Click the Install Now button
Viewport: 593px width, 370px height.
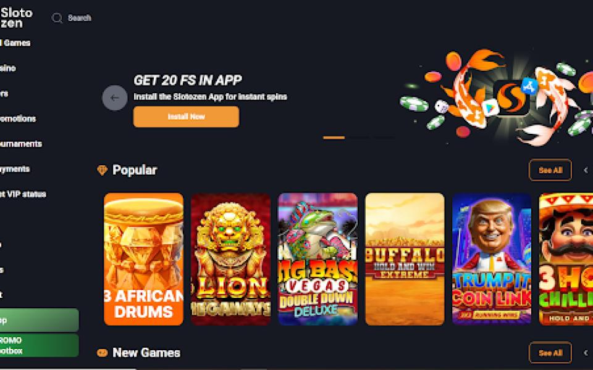[186, 117]
